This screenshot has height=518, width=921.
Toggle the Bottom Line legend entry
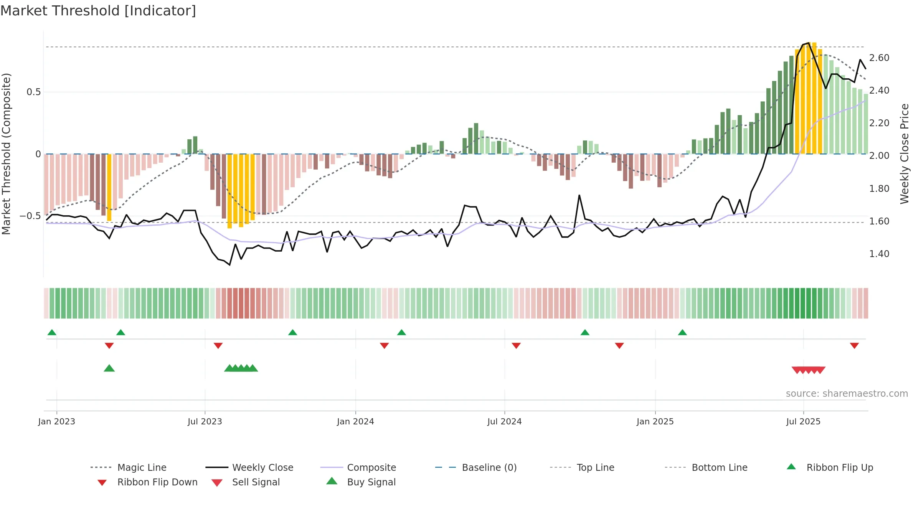click(x=706, y=467)
